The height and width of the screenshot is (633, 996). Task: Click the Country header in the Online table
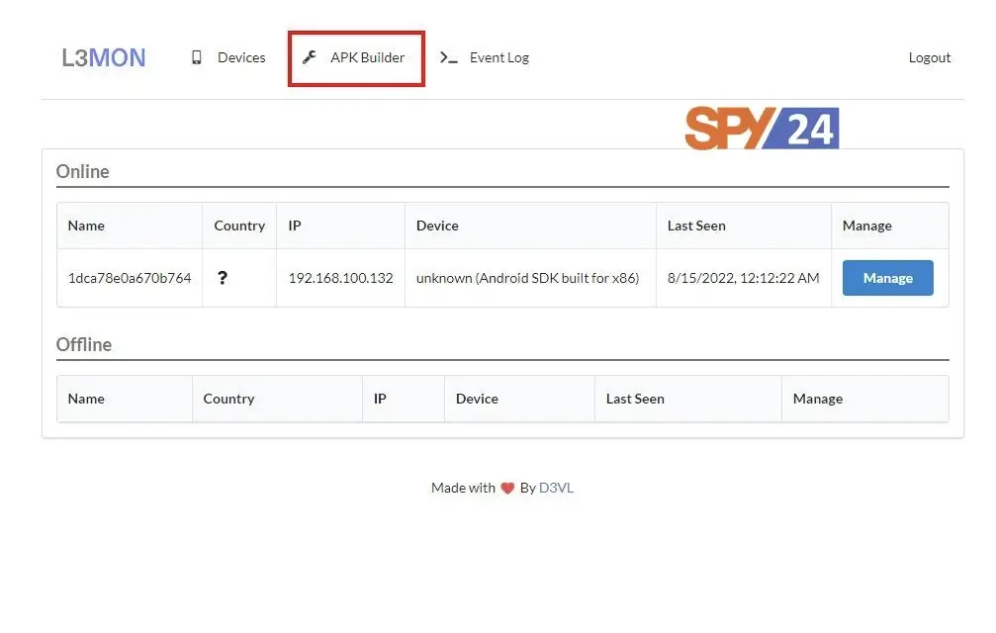239,226
